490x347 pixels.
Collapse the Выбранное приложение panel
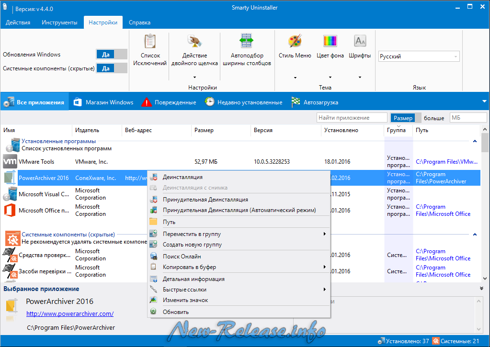point(481,288)
